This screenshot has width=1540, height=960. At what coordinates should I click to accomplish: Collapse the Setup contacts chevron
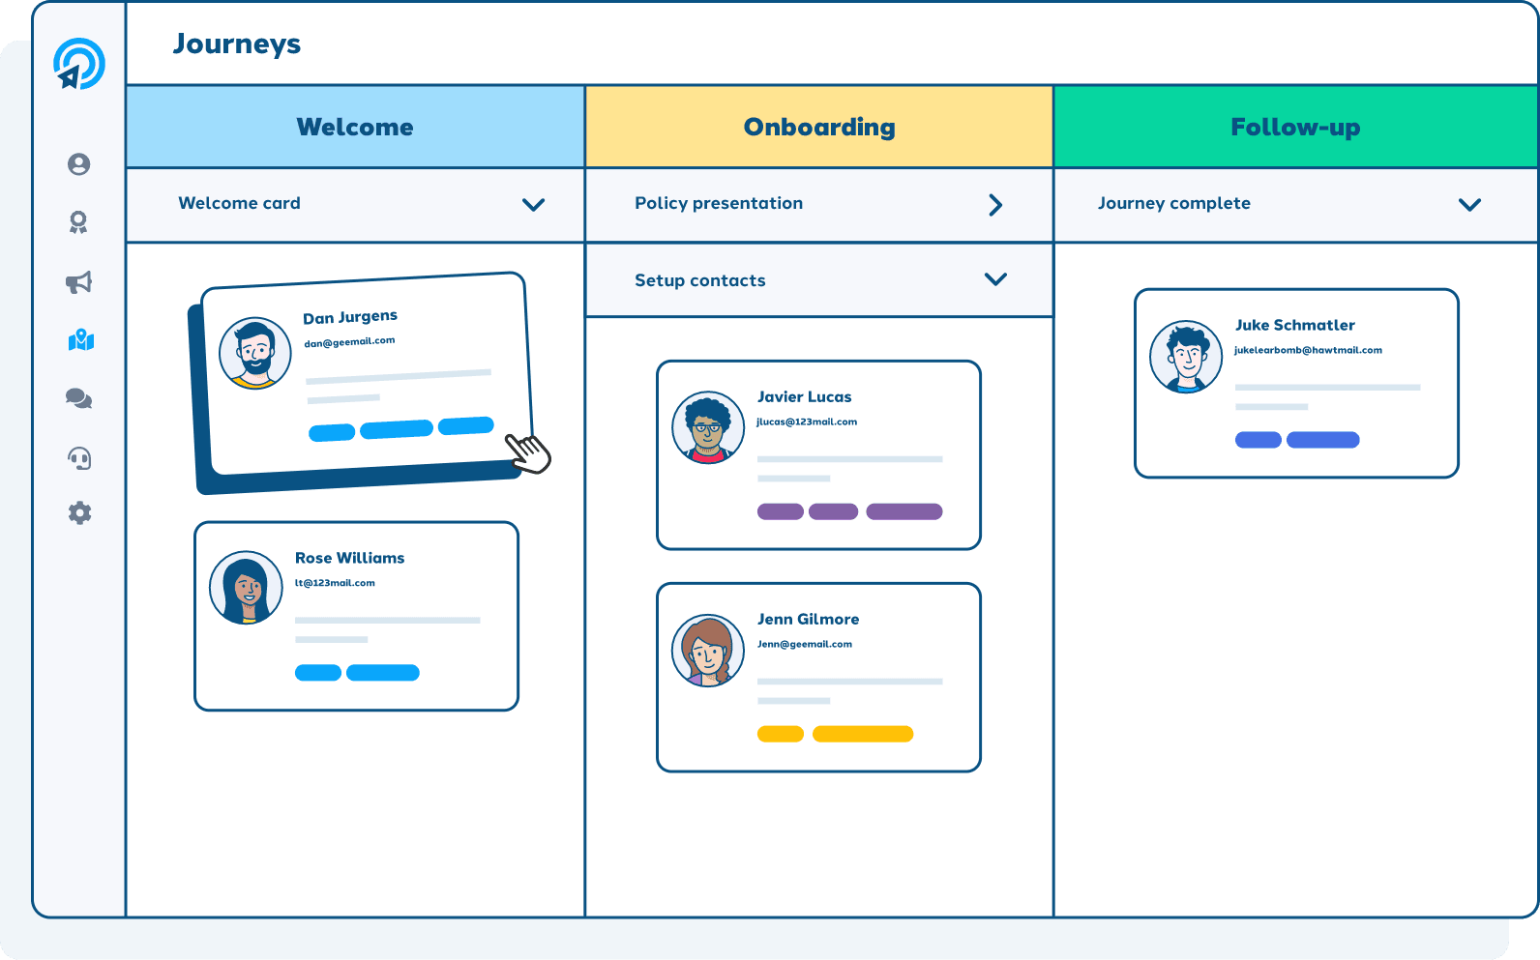[995, 279]
